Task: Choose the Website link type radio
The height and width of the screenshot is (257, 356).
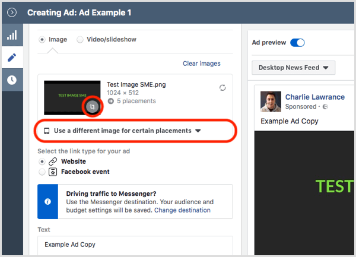Action: coord(42,161)
